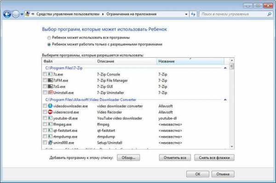Tick the youtube-dl.exe checkbox
Image resolution: width=276 pixels, height=183 pixels.
click(x=45, y=118)
